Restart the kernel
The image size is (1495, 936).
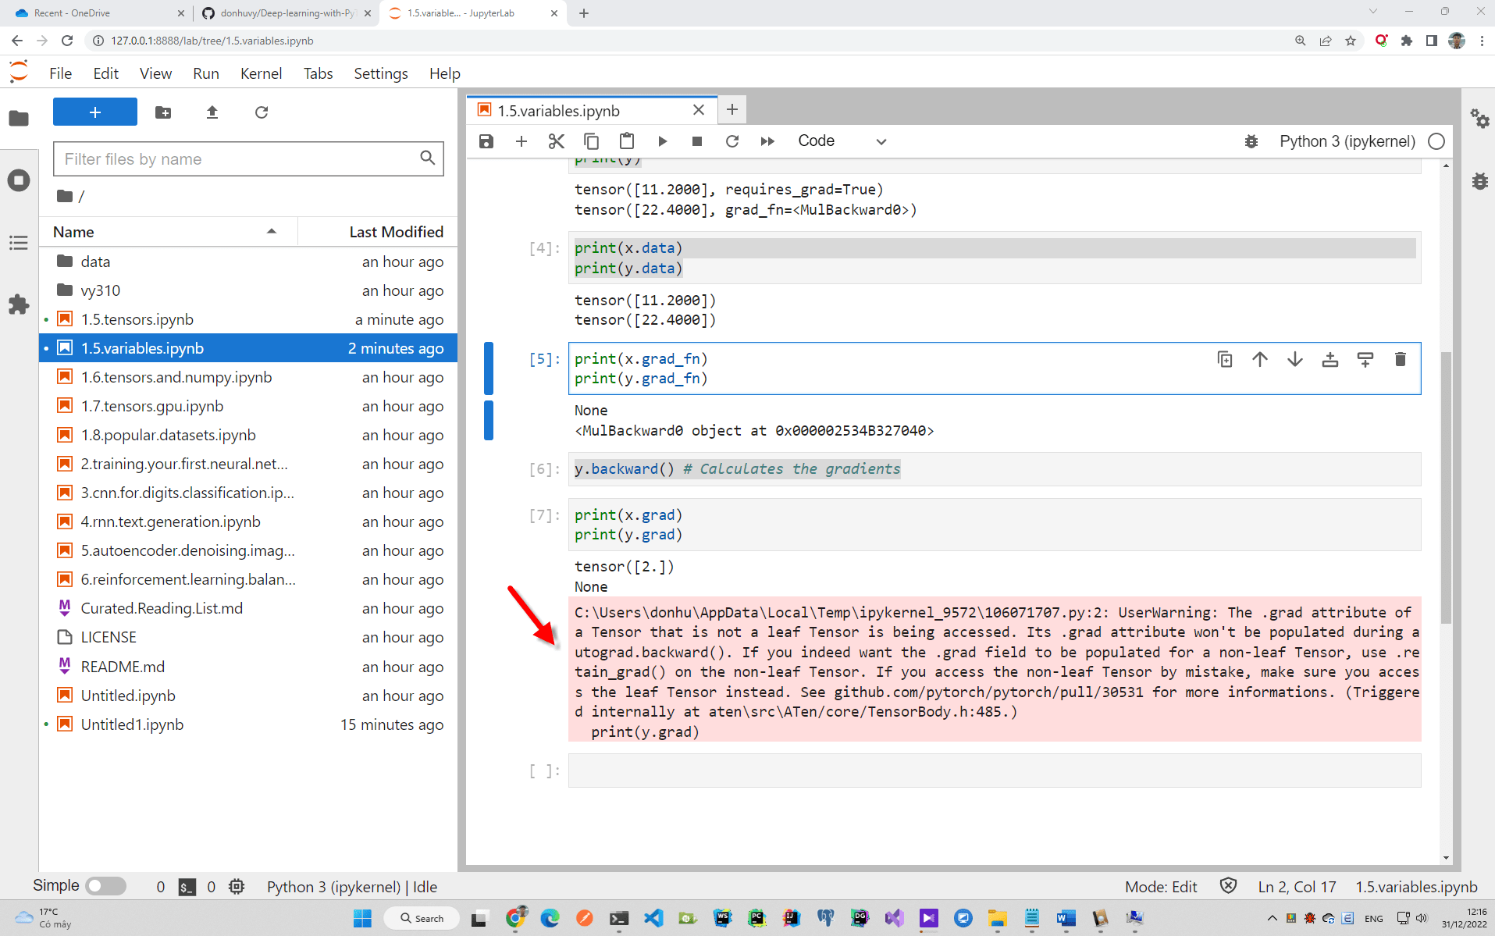(x=732, y=141)
